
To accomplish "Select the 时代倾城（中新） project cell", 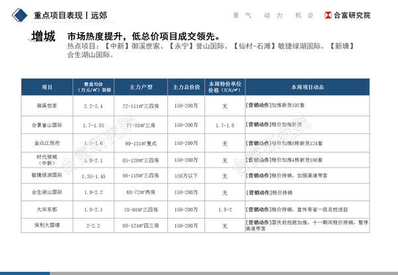I will (47, 160).
